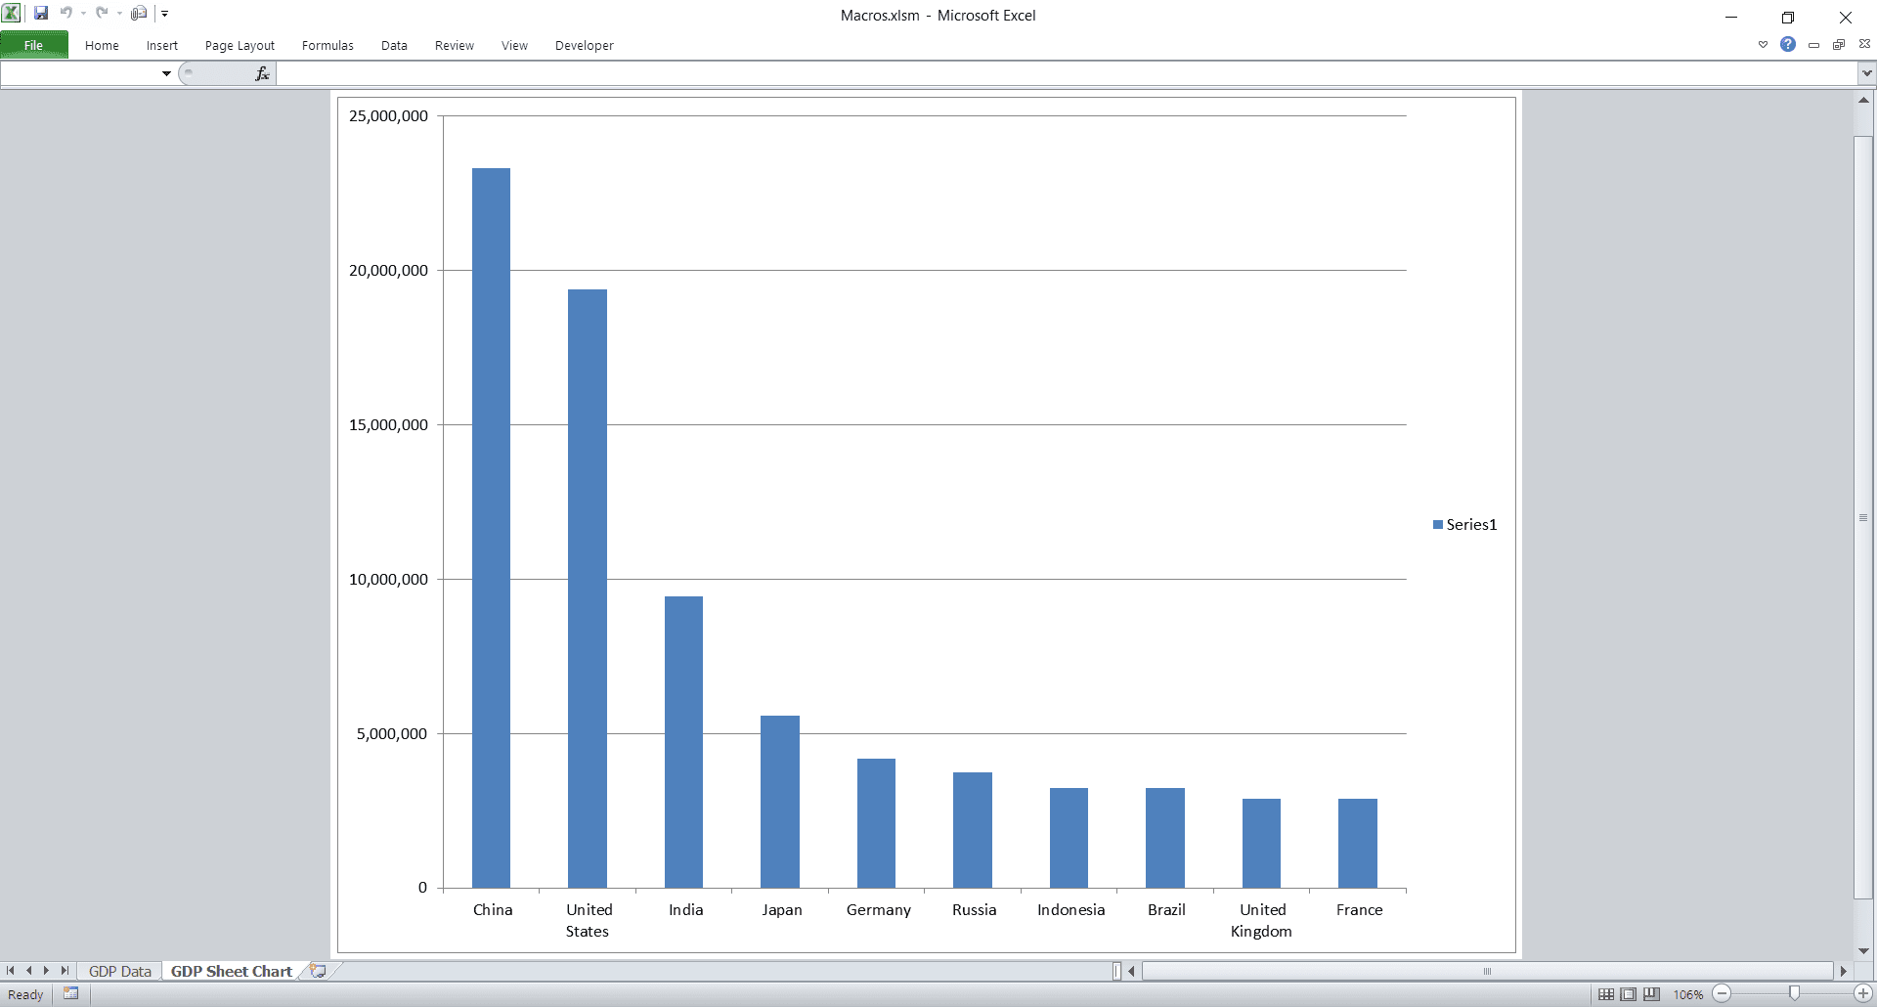Click the Brazil category label
Image resolution: width=1877 pixels, height=1007 pixels.
coord(1166,910)
